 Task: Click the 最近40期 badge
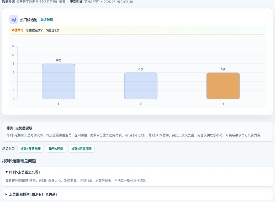pos(47,20)
